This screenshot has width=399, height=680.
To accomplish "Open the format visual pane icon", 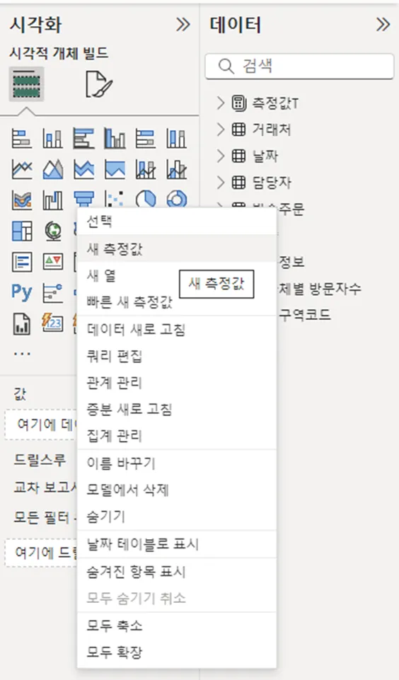I will (99, 84).
